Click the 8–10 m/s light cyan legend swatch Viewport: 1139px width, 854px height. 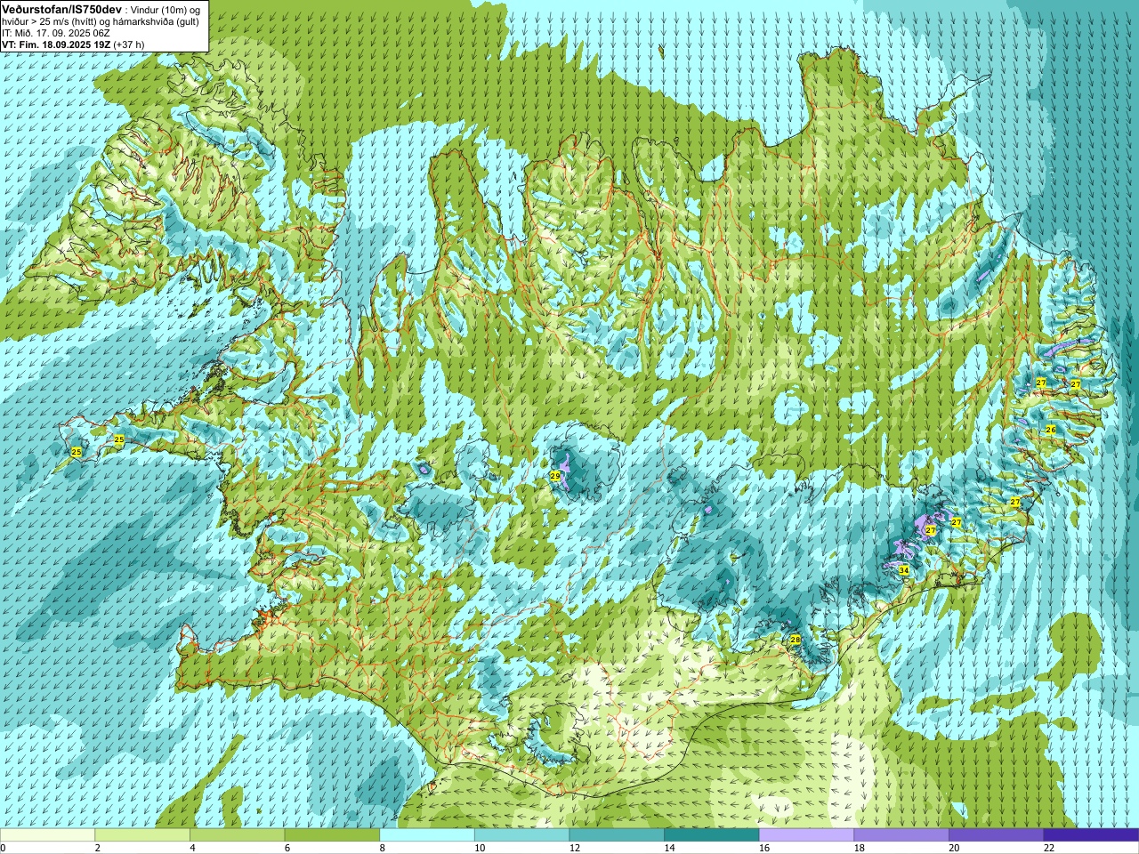(x=426, y=835)
